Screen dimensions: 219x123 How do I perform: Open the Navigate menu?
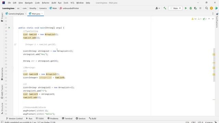(29, 3)
